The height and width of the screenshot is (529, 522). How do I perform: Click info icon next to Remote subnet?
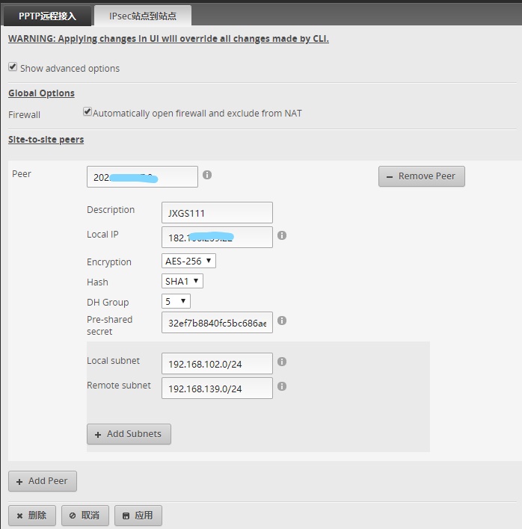(282, 387)
